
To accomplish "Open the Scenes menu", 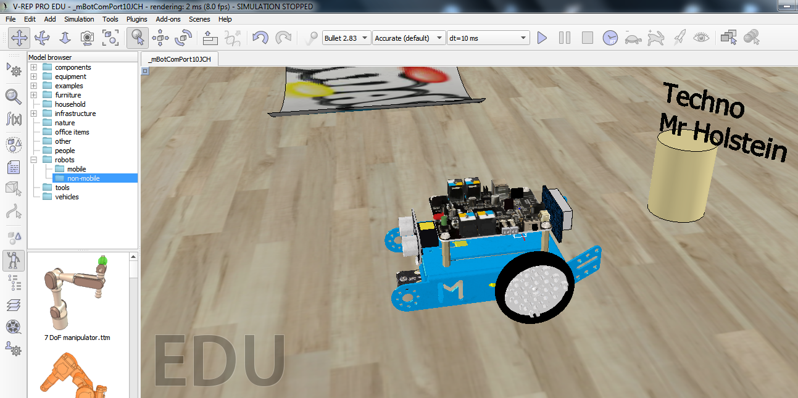I will (x=199, y=19).
